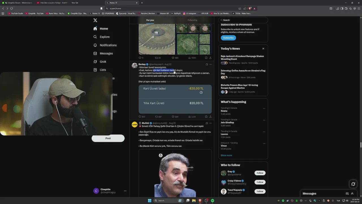Viewport: 362px width, 204px height.
Task: Expand the Messages drawer
Action: pos(352,194)
